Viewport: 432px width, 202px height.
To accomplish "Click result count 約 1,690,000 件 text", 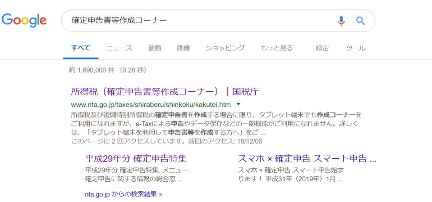I will (92, 70).
